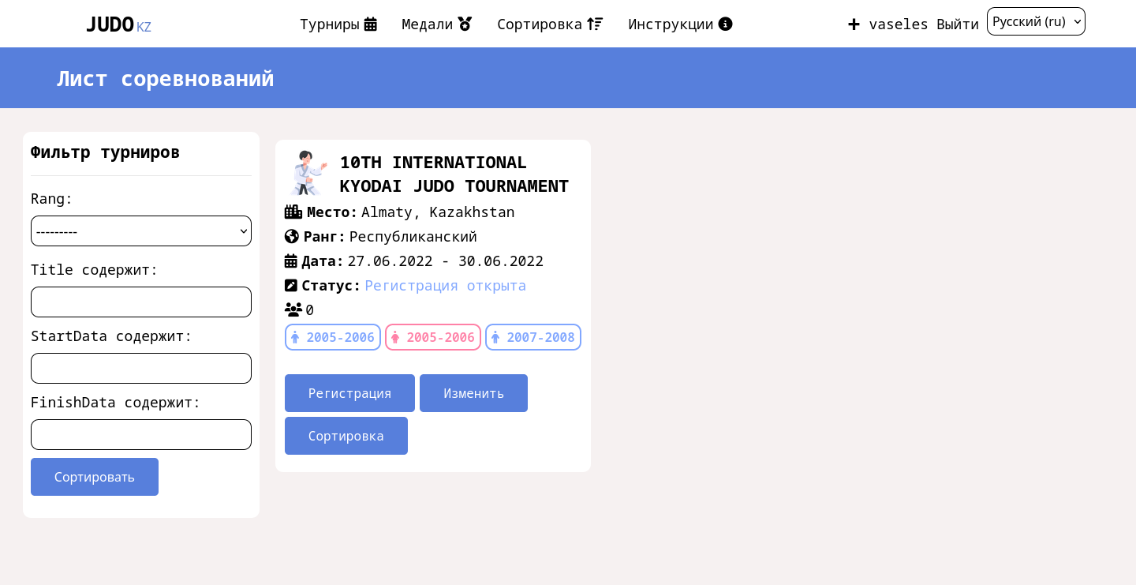This screenshot has width=1136, height=585.
Task: Open the Русский (ru) language dropdown
Action: pos(1036,21)
